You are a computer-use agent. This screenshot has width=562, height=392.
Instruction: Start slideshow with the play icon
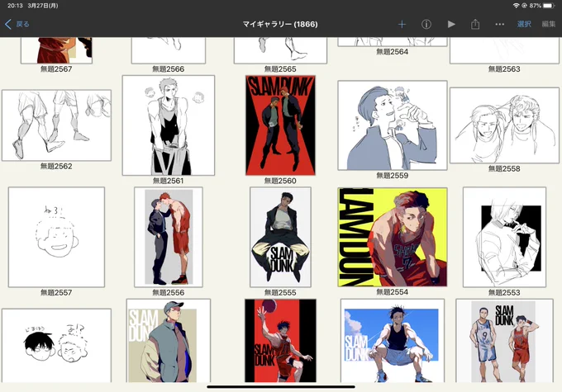(451, 24)
